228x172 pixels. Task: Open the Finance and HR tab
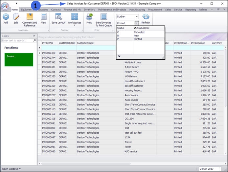pos(72,10)
